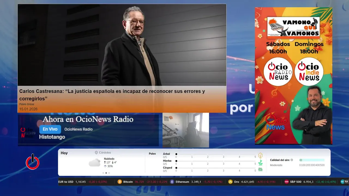
Task: Click the Ethereum diamond icon in ticker
Action: (x=172, y=182)
